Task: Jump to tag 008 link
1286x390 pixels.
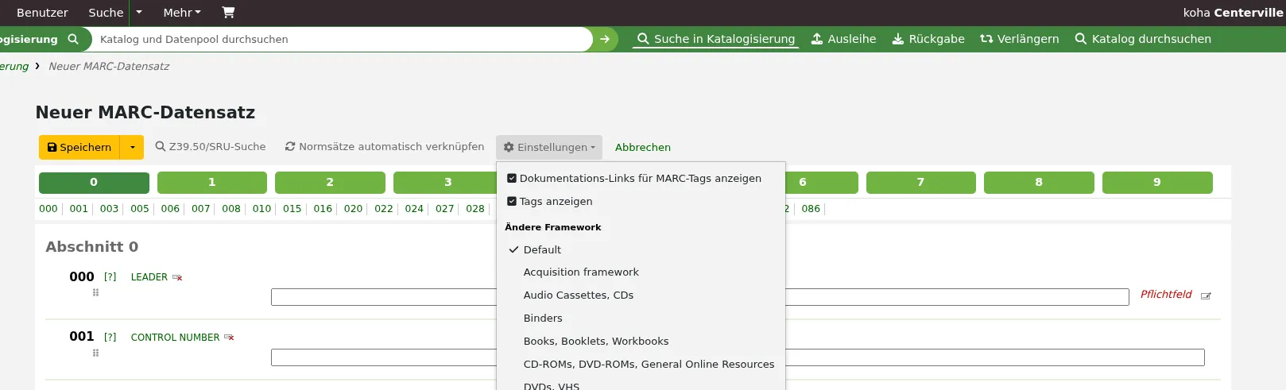Action: tap(231, 209)
